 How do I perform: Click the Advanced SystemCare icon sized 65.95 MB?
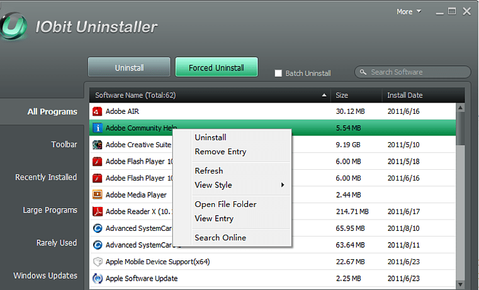[x=97, y=228]
